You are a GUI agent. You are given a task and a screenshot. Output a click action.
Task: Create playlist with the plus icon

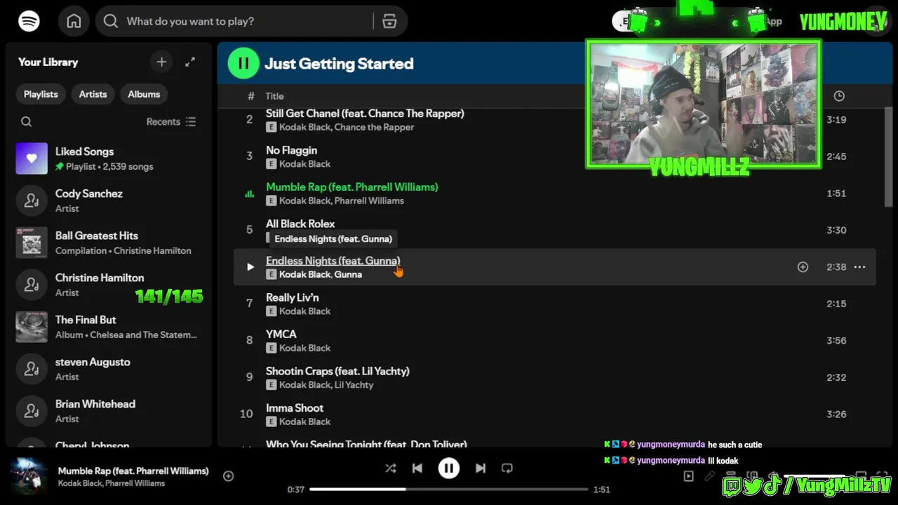click(x=161, y=62)
